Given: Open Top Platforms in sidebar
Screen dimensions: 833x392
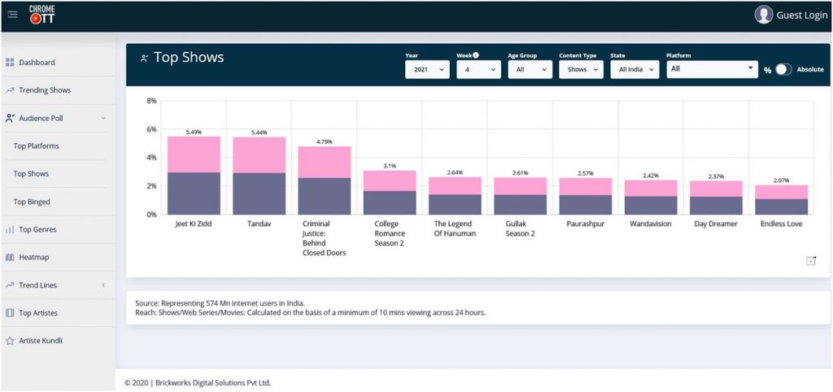Looking at the screenshot, I should coord(37,146).
